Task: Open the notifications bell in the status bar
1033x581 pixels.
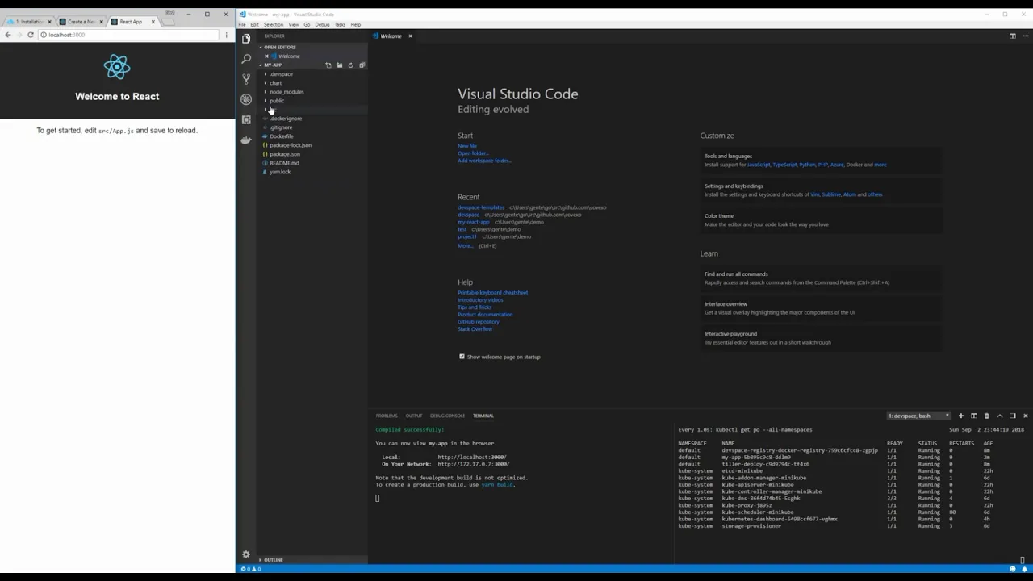Action: (1024, 569)
